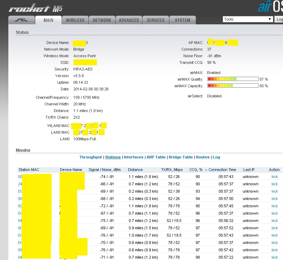Sort by Last IP column
This screenshot has height=260, width=283.
[249, 170]
